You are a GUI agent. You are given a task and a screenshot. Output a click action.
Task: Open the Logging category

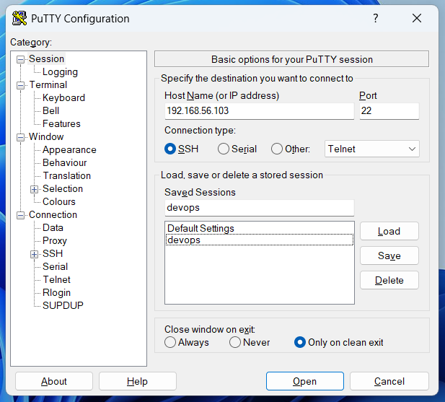click(x=60, y=72)
